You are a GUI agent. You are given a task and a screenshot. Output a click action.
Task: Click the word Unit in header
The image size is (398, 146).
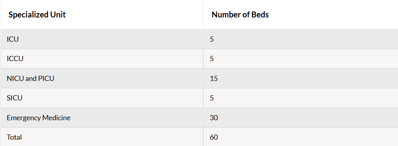coord(59,15)
